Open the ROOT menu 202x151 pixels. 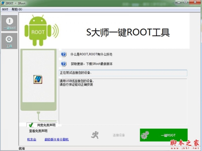(x=5, y=9)
